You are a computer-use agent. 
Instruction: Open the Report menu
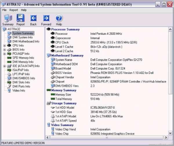14,10
